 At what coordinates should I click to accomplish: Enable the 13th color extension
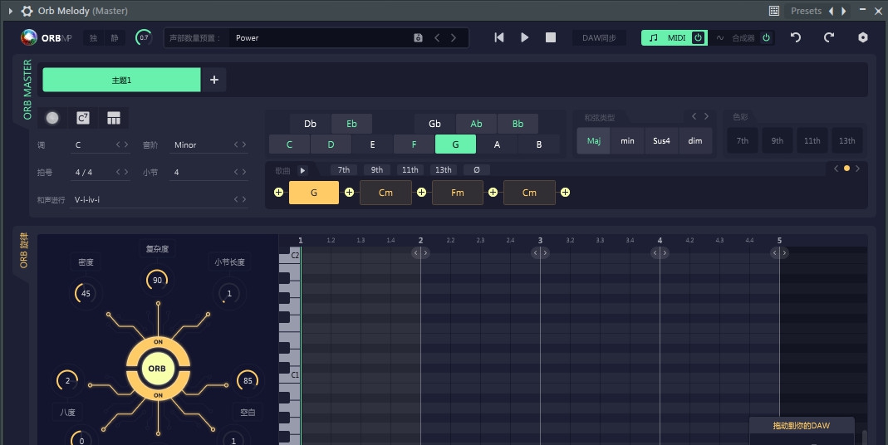tap(846, 141)
